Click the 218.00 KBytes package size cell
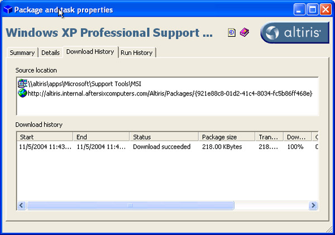Viewport: 335px width, 235px height. [222, 147]
